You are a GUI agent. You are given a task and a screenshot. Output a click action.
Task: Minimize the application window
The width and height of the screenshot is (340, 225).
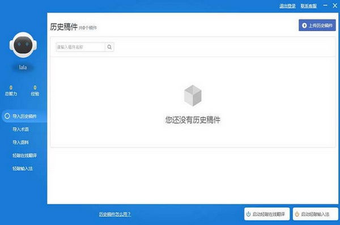tap(325, 6)
